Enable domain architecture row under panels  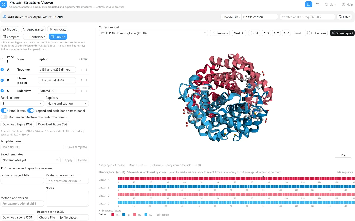[4, 117]
